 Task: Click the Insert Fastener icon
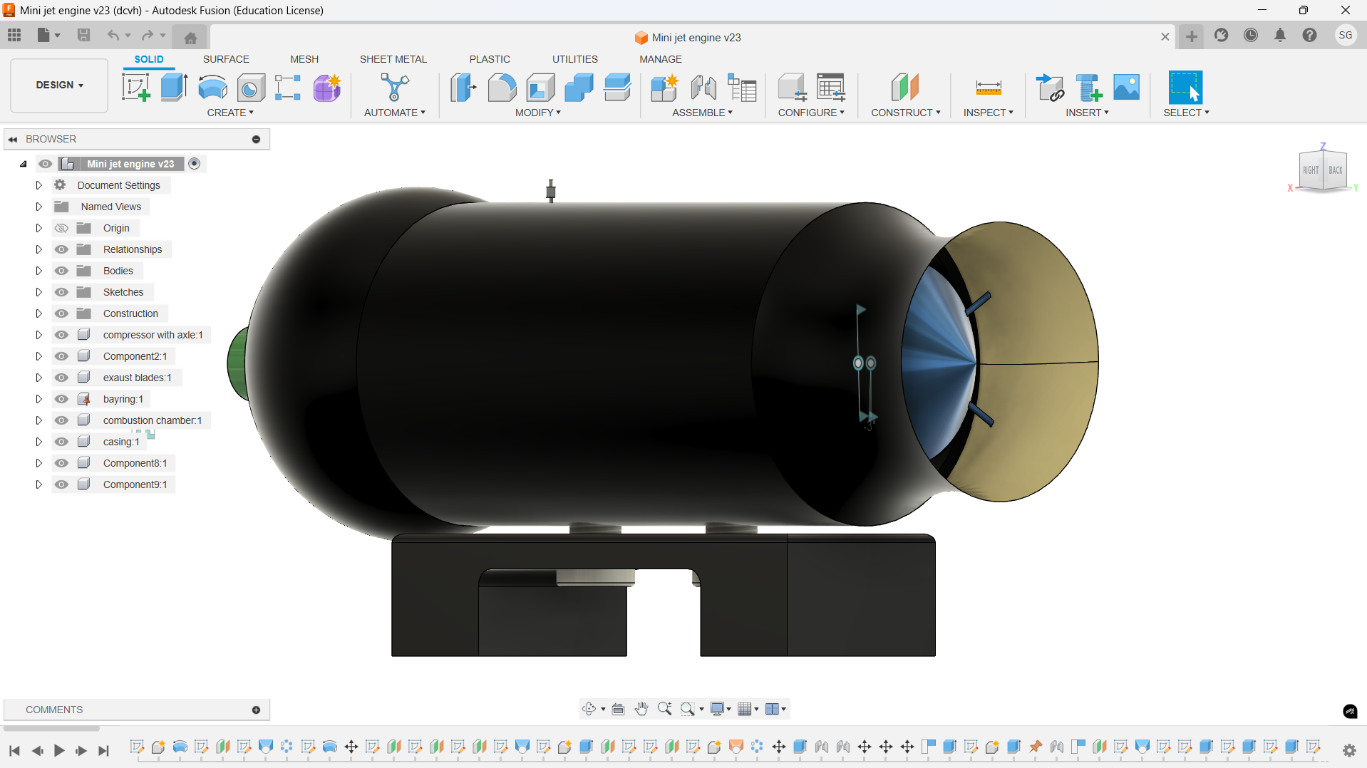[1089, 88]
